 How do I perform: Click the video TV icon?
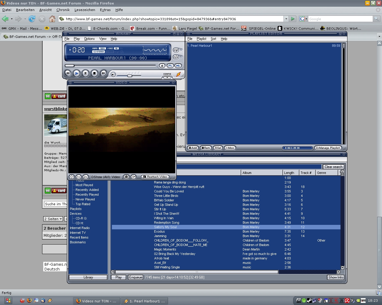(x=126, y=177)
